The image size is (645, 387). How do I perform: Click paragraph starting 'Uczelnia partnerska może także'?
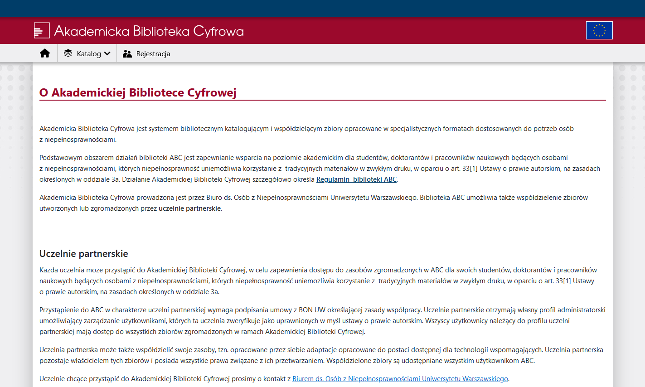click(x=321, y=355)
